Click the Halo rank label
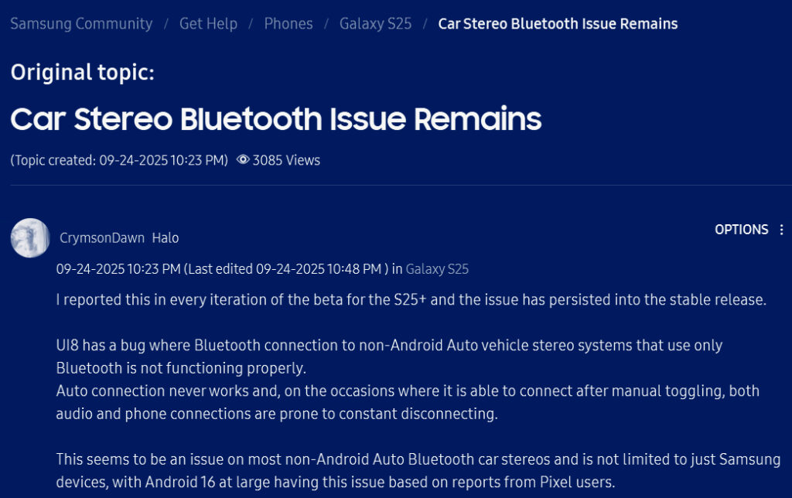 [x=166, y=237]
